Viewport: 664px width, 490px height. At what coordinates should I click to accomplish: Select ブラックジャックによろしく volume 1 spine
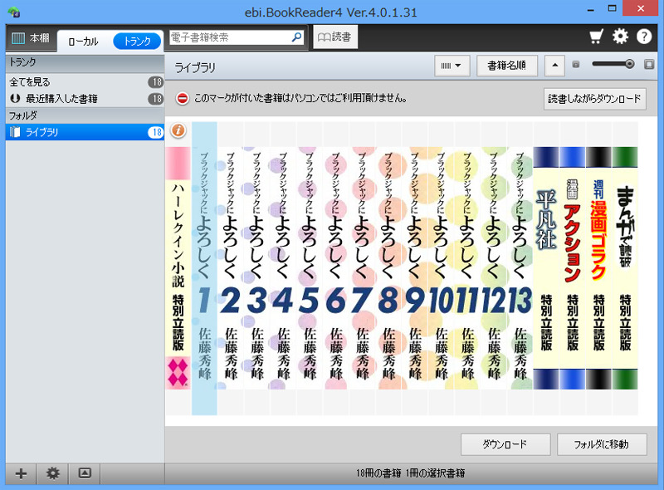(x=204, y=268)
